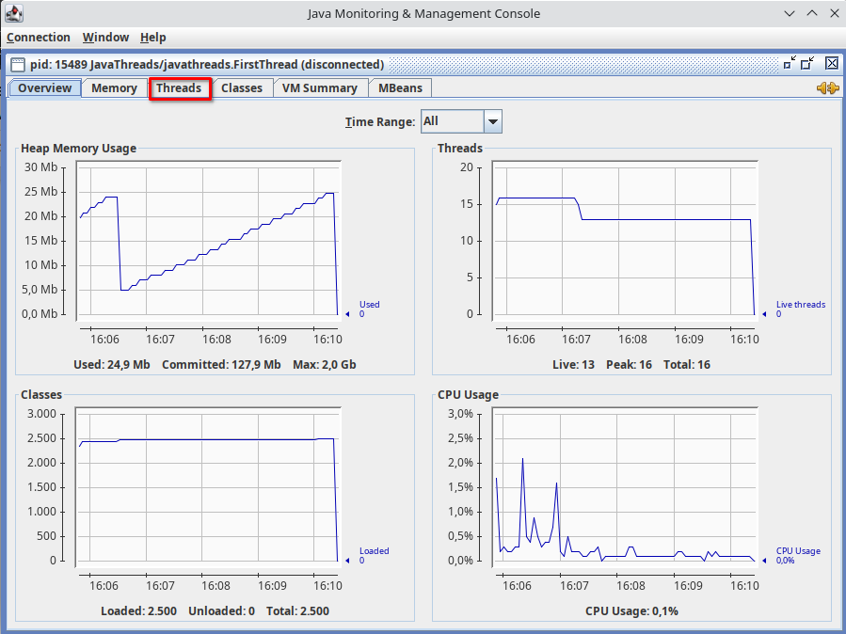Click the 'Used: 24,9 Mb' value
Screen dimensions: 846x634
click(x=112, y=364)
